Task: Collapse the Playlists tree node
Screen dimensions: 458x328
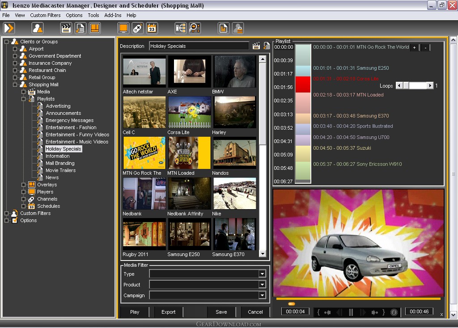Action: click(x=24, y=99)
